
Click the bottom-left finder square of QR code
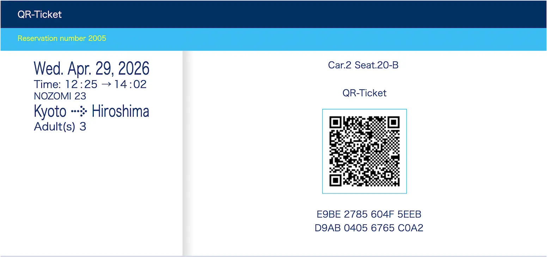coord(335,181)
